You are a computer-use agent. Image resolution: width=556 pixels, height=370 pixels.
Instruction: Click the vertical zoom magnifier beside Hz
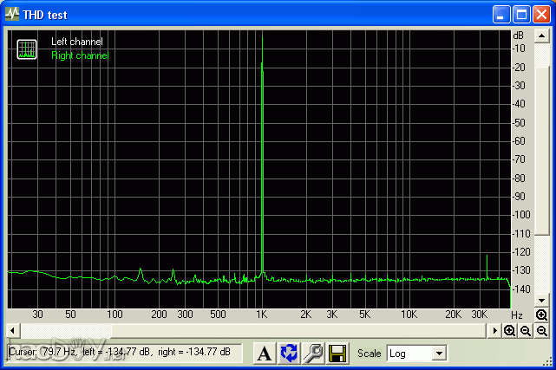coord(541,315)
